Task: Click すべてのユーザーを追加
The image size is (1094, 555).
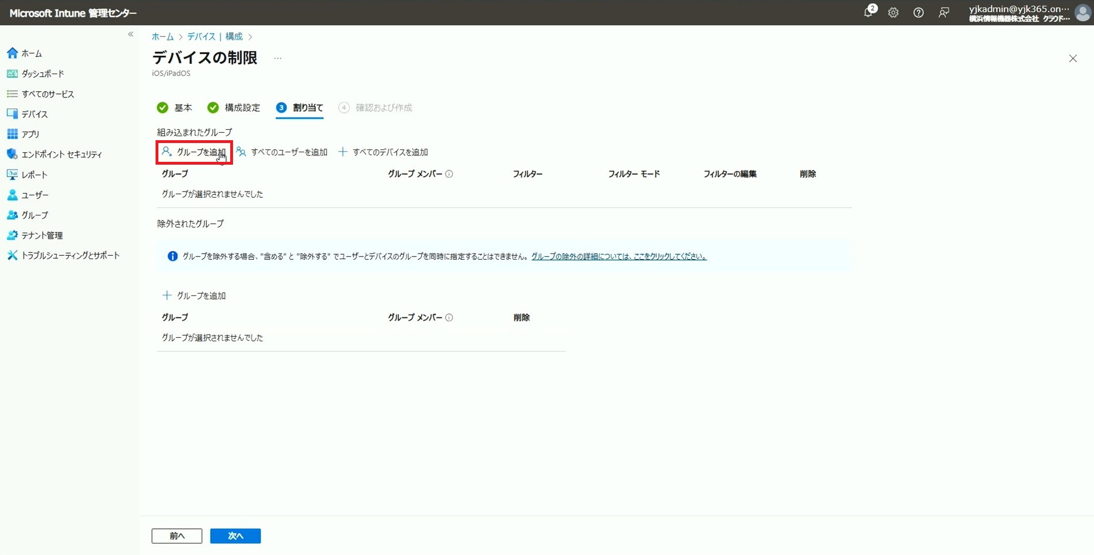Action: click(283, 152)
